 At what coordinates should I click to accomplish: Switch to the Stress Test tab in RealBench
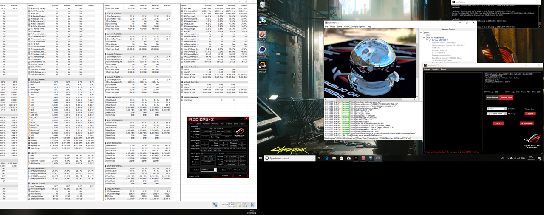click(506, 97)
